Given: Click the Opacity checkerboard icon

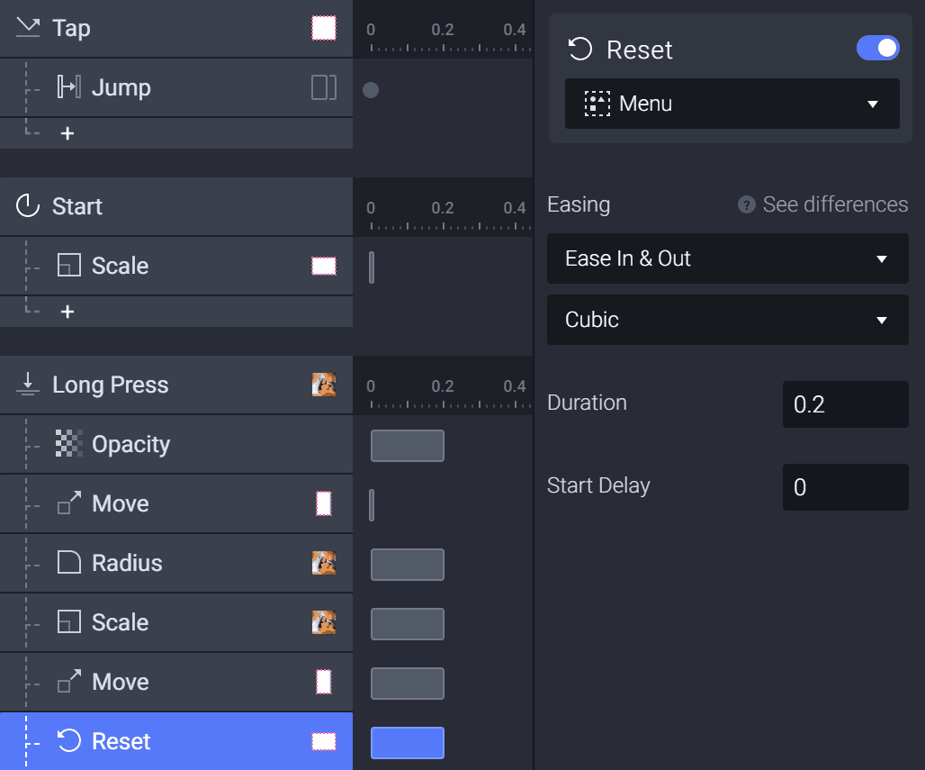Looking at the screenshot, I should tap(69, 443).
